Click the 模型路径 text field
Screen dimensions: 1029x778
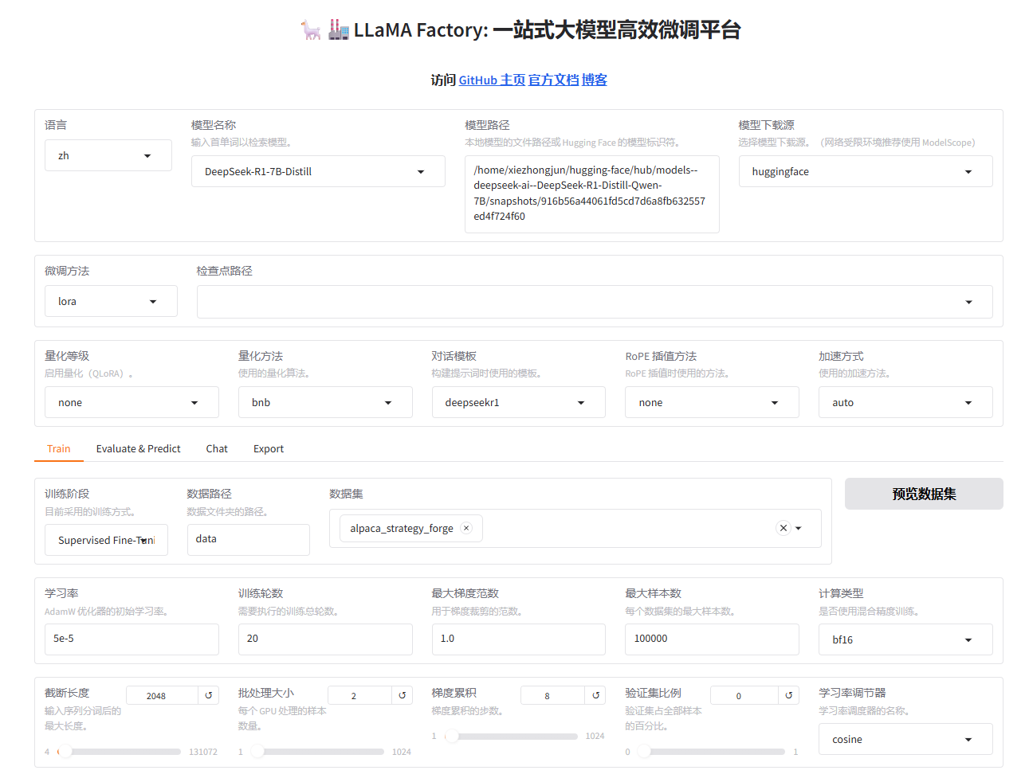coord(592,194)
